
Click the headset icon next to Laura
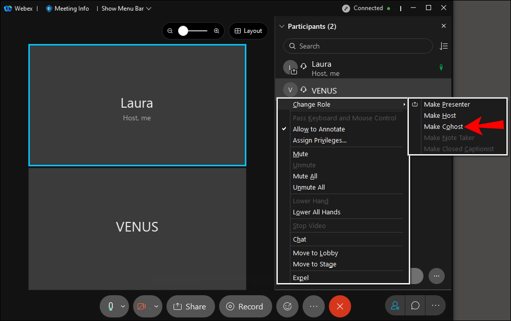tap(304, 66)
